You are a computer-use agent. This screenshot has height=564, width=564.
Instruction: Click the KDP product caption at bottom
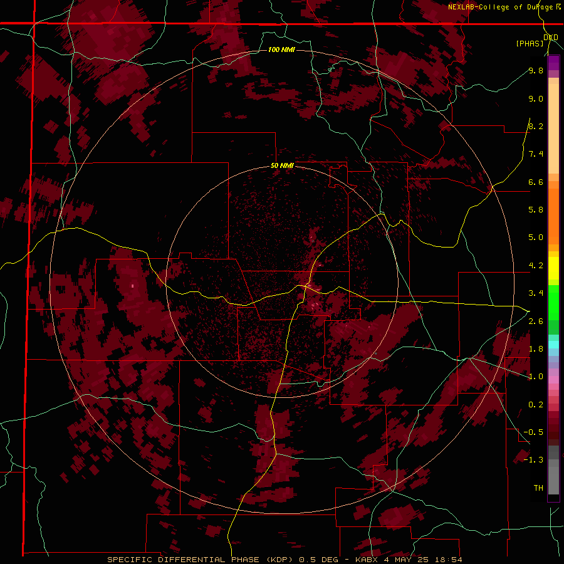(x=285, y=560)
